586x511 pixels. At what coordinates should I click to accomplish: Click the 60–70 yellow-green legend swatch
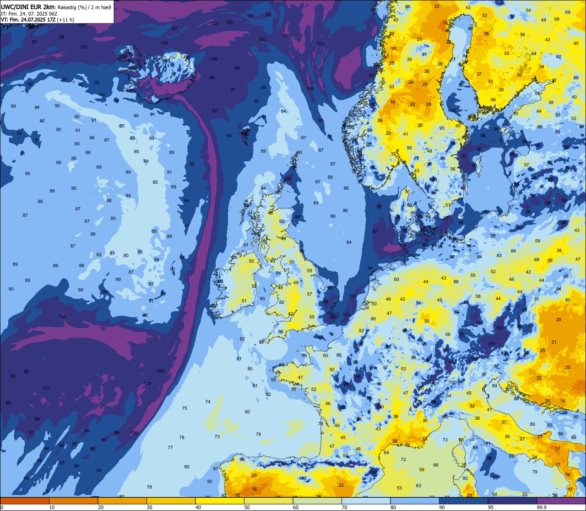pyautogui.click(x=317, y=500)
